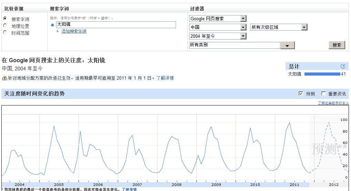Screen dimensions: 351x191
Task: Click the 所有类别 category field
Action: [235, 45]
